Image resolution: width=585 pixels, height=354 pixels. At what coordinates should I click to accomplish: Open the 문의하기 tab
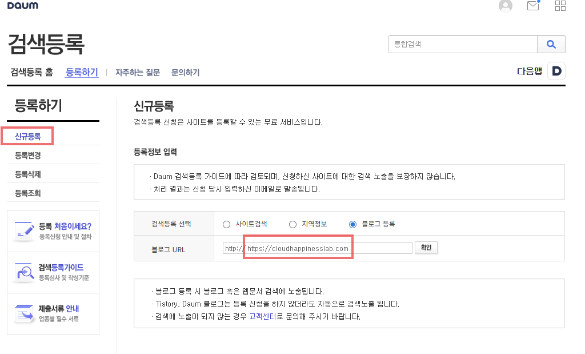[x=185, y=73]
